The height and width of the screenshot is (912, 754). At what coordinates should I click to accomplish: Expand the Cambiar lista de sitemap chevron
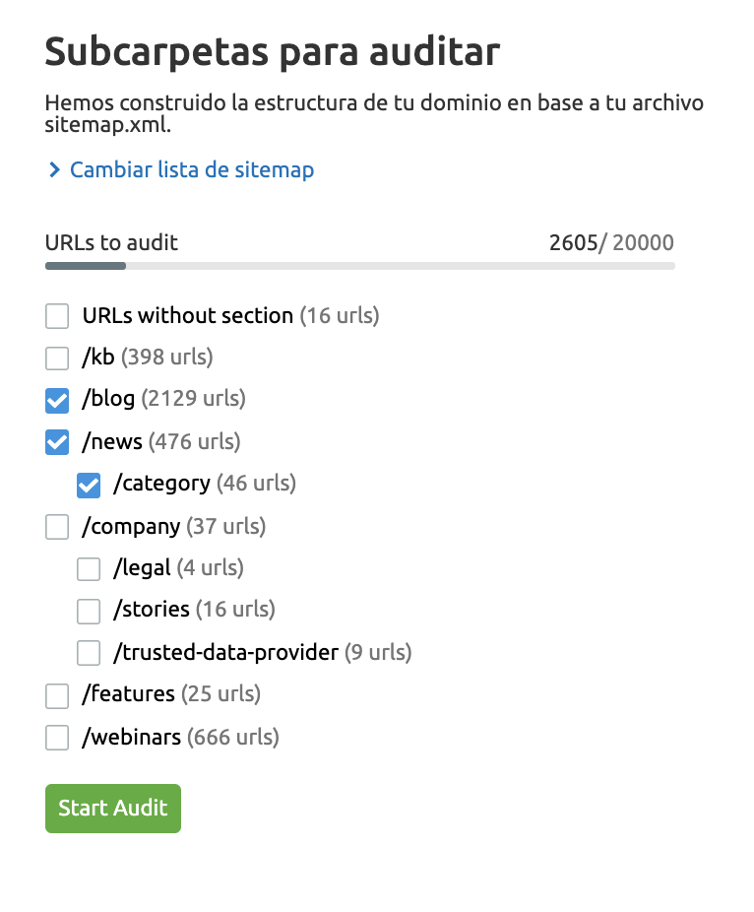point(54,170)
